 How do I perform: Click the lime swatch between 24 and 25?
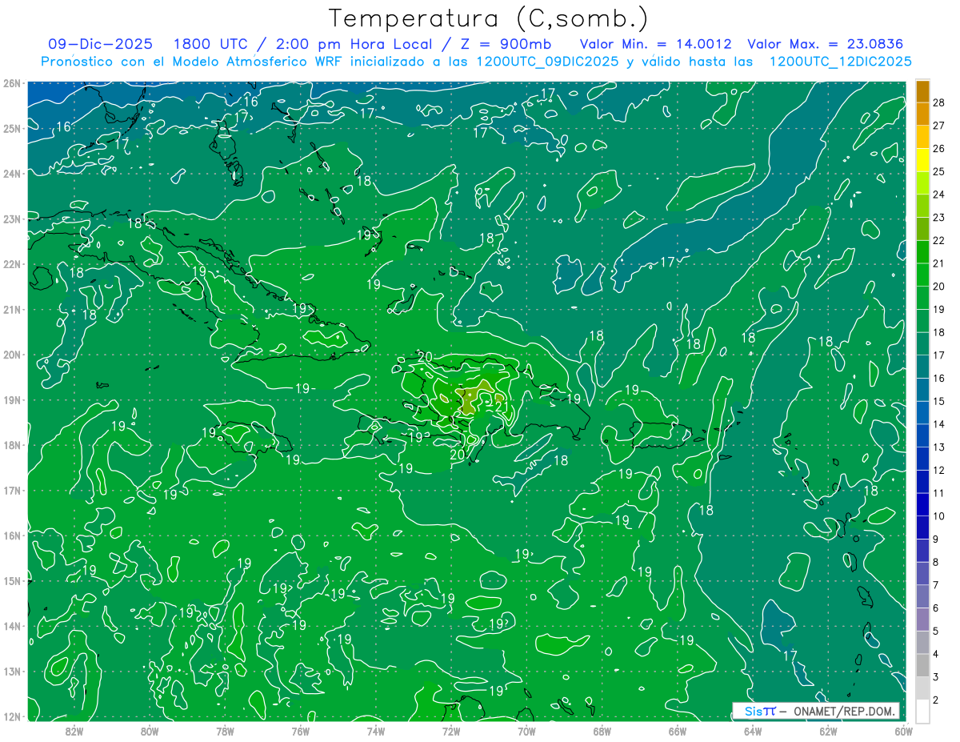pyautogui.click(x=922, y=182)
